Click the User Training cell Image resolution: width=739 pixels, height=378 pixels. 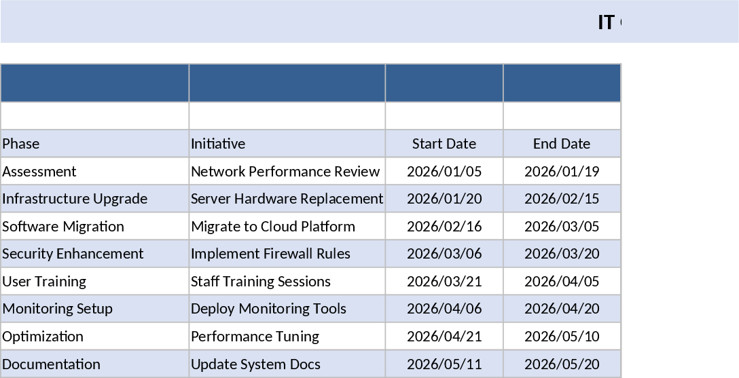coord(94,281)
